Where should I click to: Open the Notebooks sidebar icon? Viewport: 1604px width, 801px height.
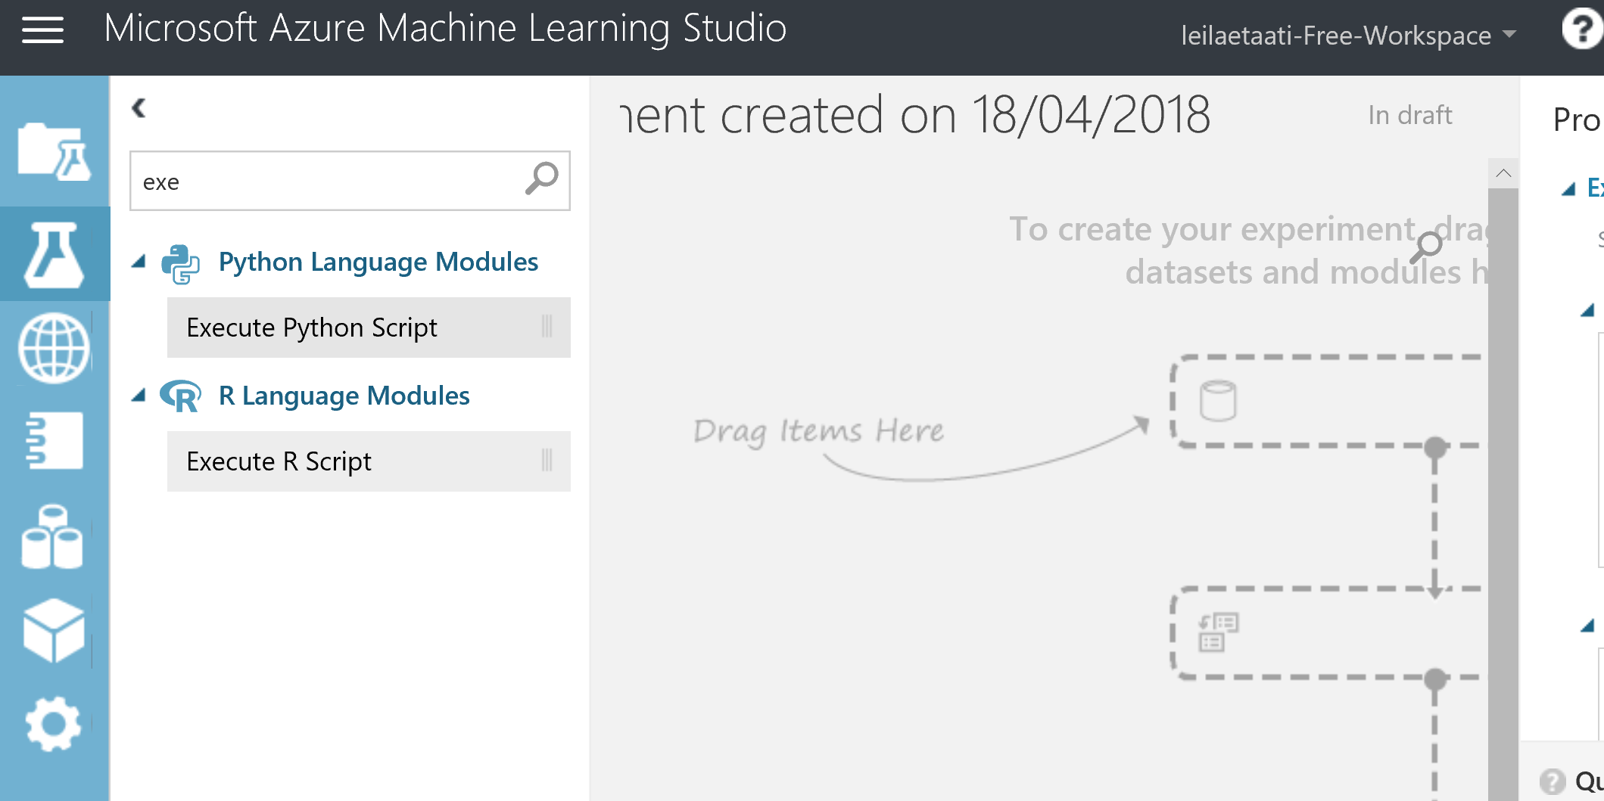click(x=54, y=440)
